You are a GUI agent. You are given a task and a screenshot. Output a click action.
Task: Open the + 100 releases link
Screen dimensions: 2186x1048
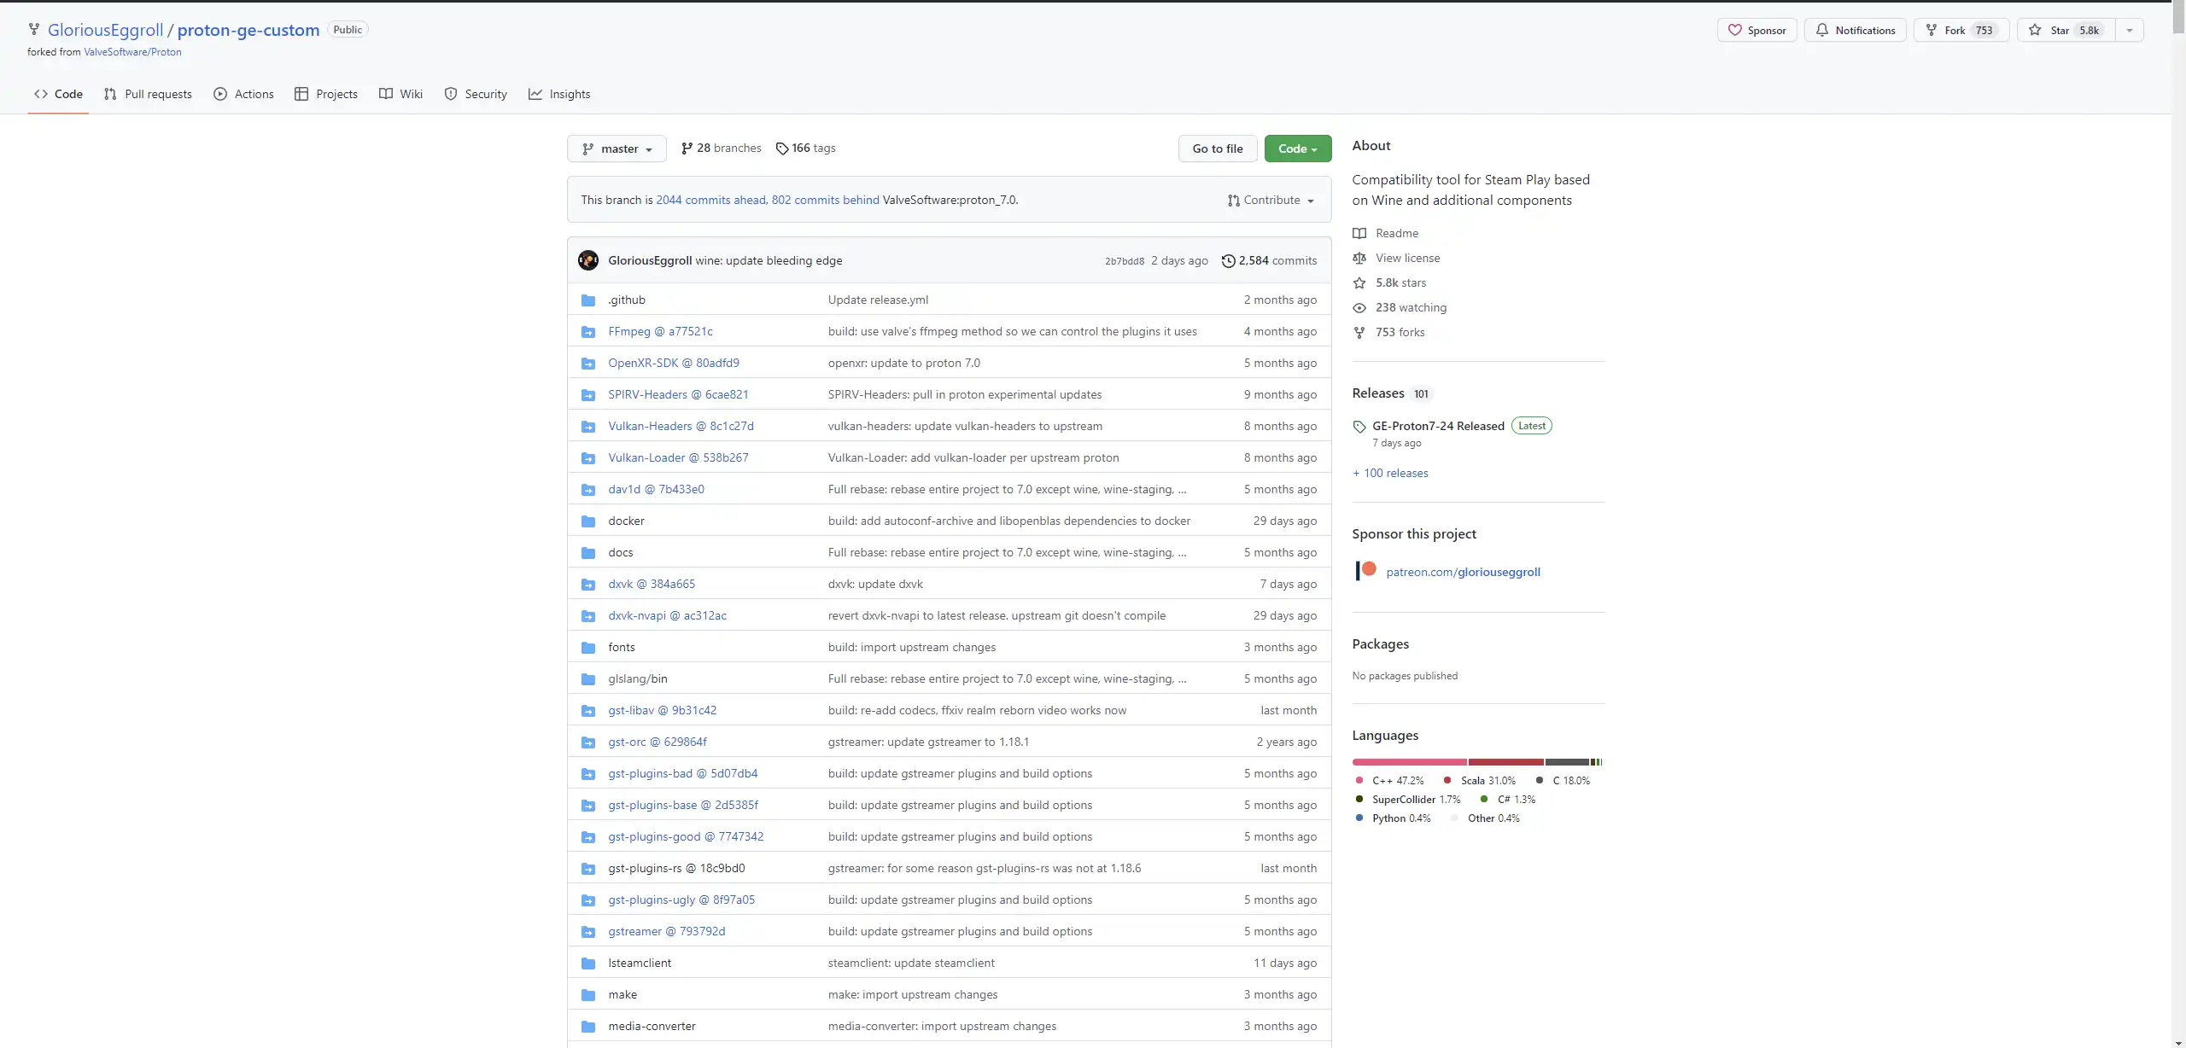[1390, 473]
